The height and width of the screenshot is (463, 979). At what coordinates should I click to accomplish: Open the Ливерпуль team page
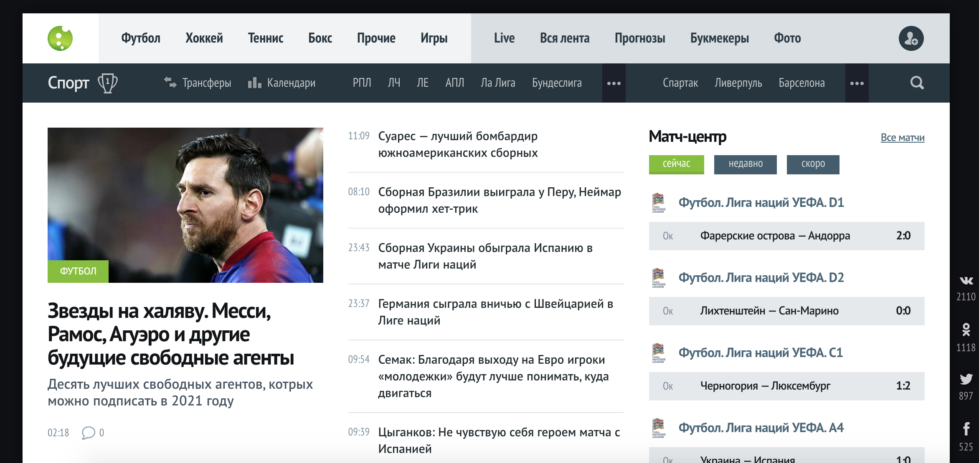[x=738, y=83]
